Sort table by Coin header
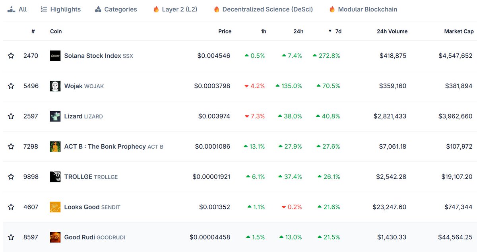 [56, 31]
